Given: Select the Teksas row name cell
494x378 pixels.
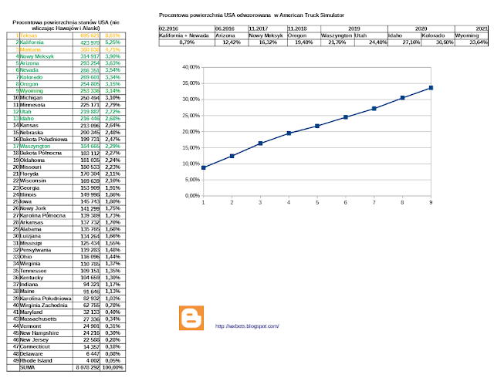Looking at the screenshot, I should pyautogui.click(x=46, y=35).
